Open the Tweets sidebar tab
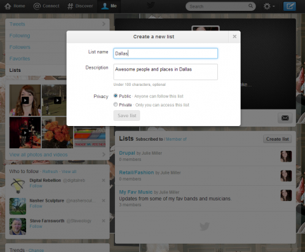 coord(57,24)
